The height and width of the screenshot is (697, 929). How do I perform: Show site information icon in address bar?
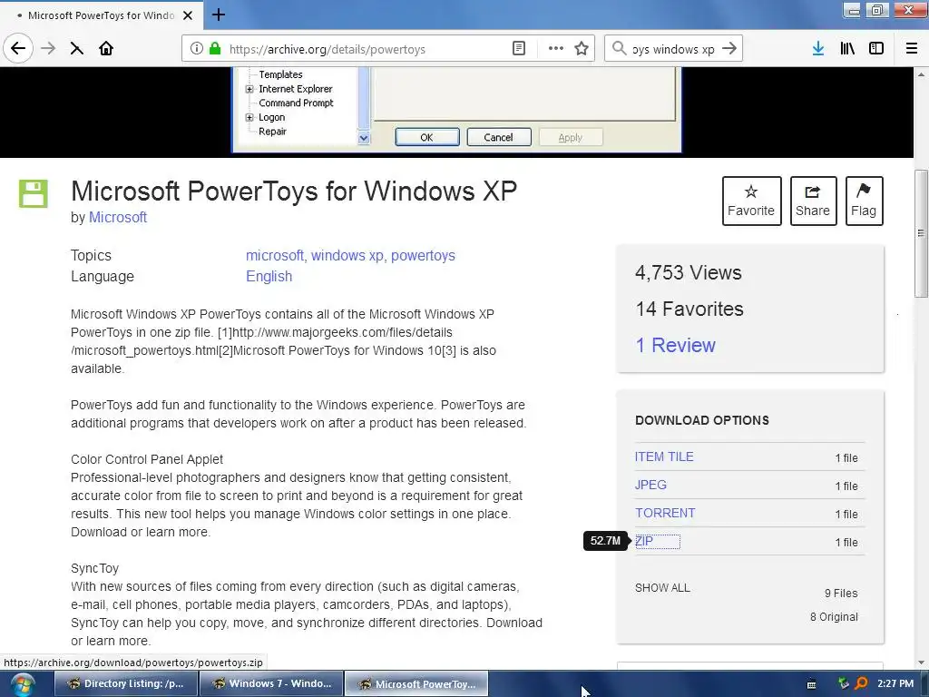click(x=197, y=49)
